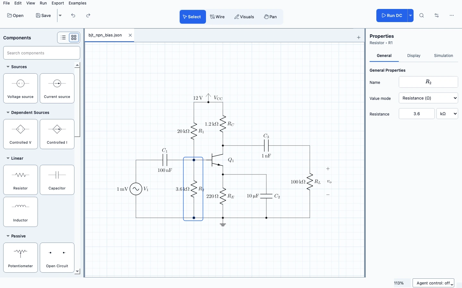Add a Current source component
462x288 pixels.
pos(57,88)
